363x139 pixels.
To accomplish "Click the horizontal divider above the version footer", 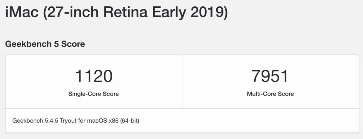I will pos(182,108).
